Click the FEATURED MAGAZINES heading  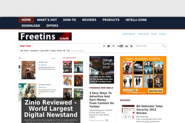69,58
